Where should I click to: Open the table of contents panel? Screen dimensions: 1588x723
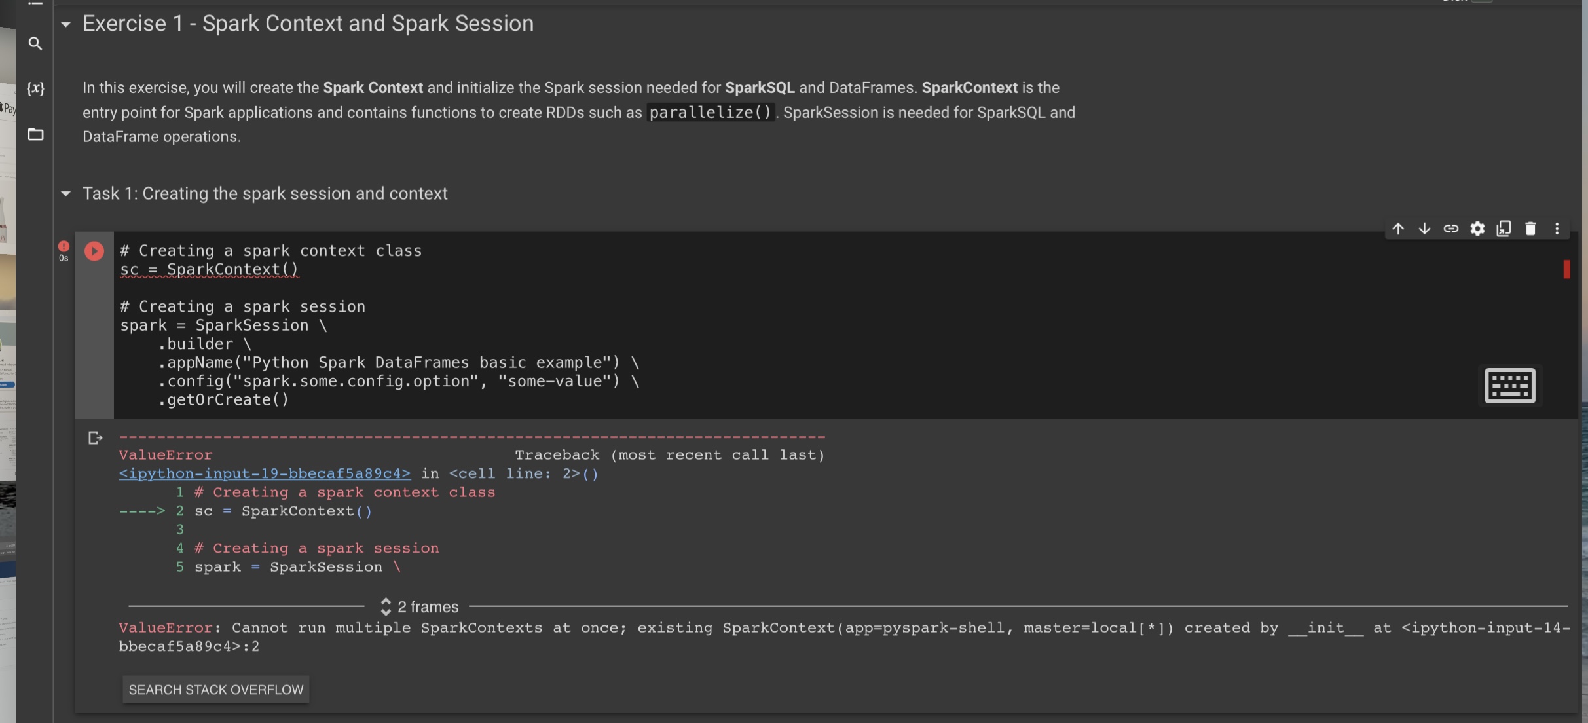click(x=35, y=3)
